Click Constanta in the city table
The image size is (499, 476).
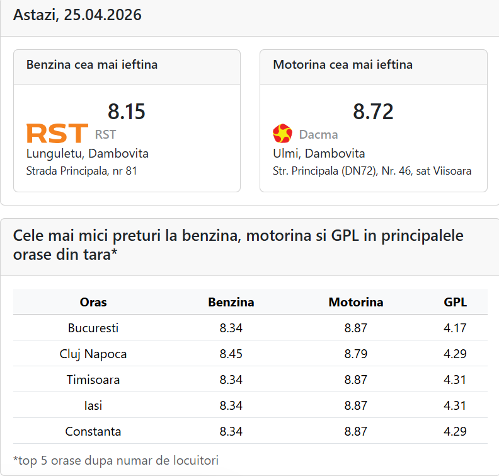click(x=93, y=431)
